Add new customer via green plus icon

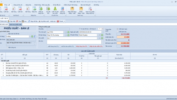click(x=32, y=36)
